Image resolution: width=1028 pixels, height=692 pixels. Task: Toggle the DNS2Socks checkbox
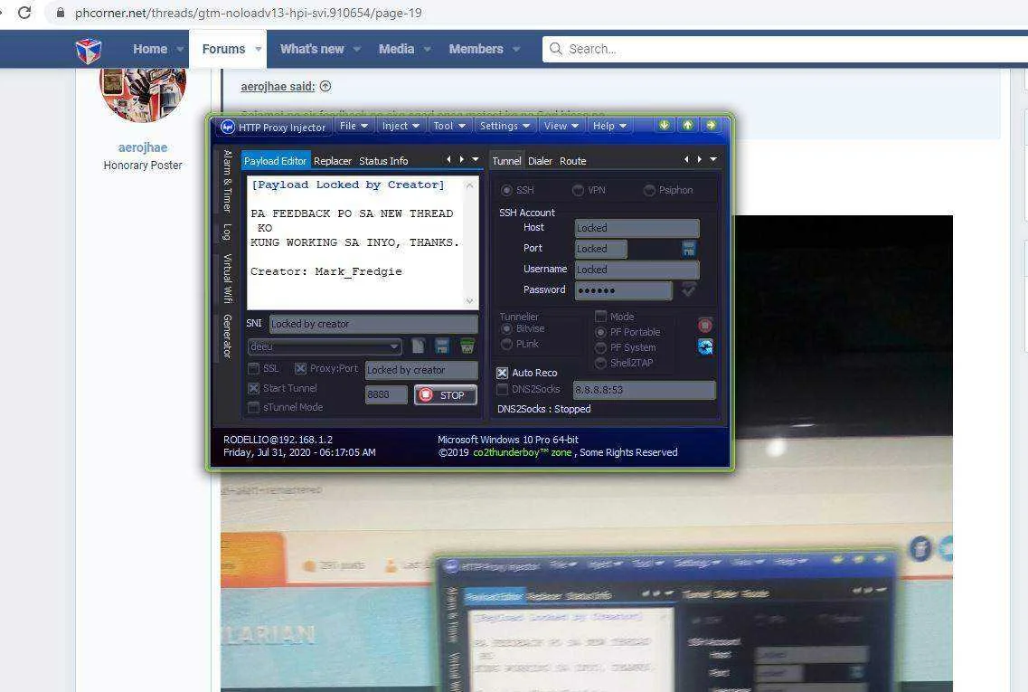coord(502,390)
